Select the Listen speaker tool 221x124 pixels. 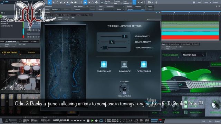[x=75, y=2]
